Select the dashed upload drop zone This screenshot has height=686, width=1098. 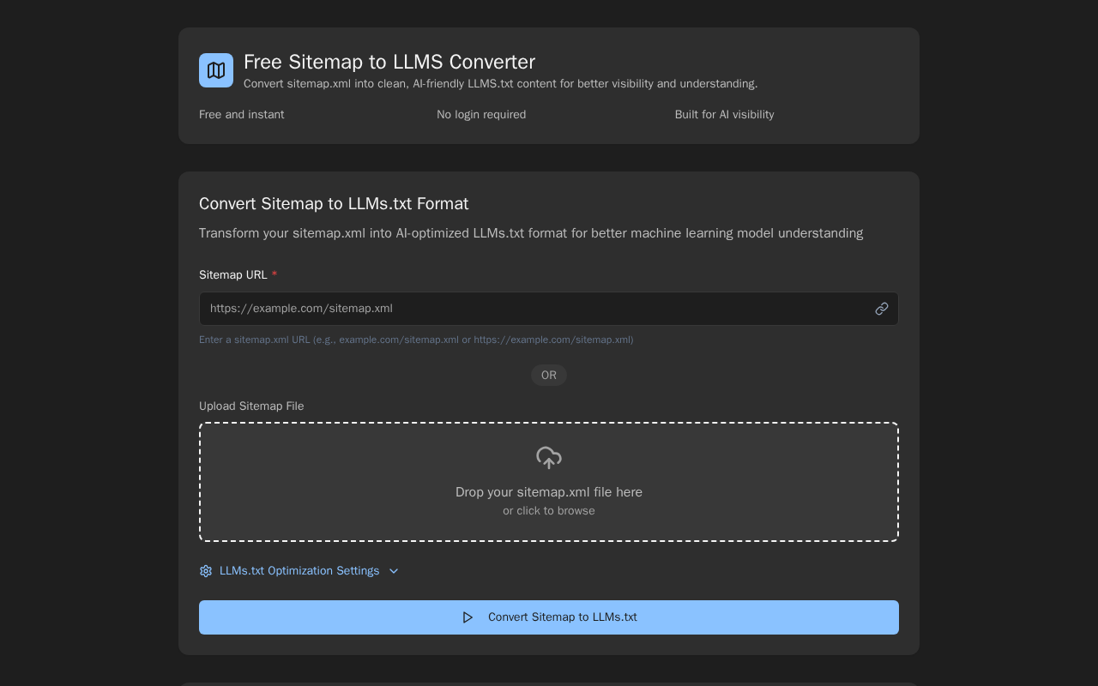tap(549, 482)
